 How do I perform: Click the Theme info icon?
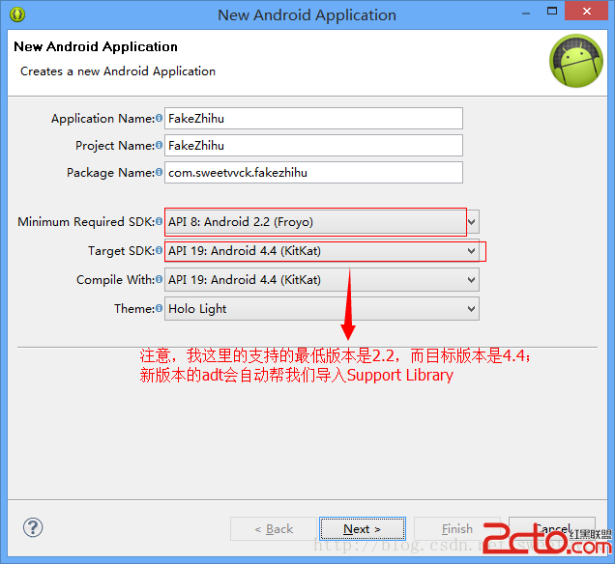[159, 308]
